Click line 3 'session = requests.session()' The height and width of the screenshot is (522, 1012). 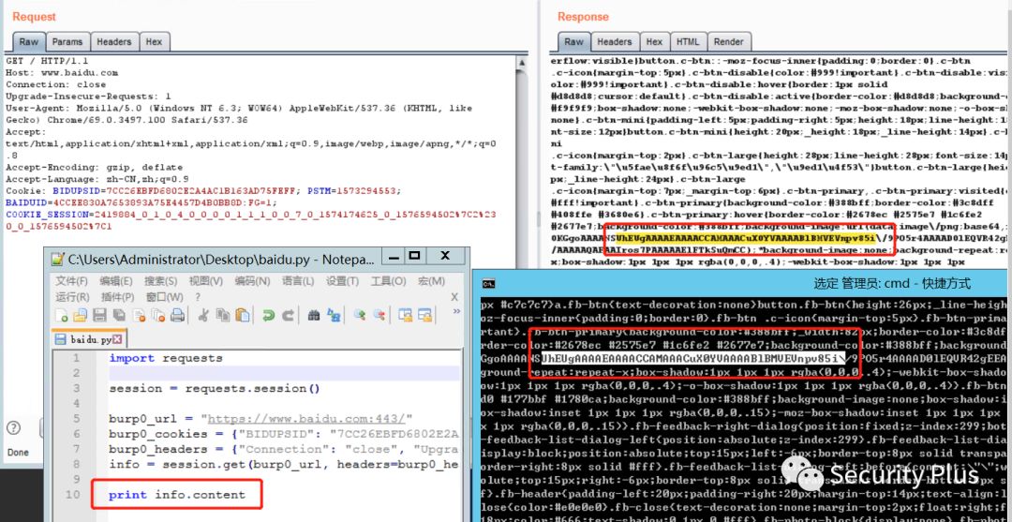[215, 388]
